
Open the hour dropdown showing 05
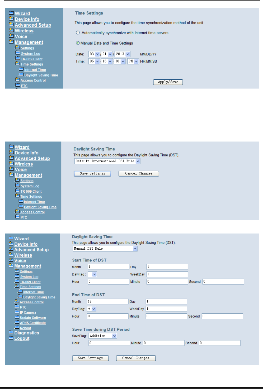pyautogui.click(x=94, y=61)
